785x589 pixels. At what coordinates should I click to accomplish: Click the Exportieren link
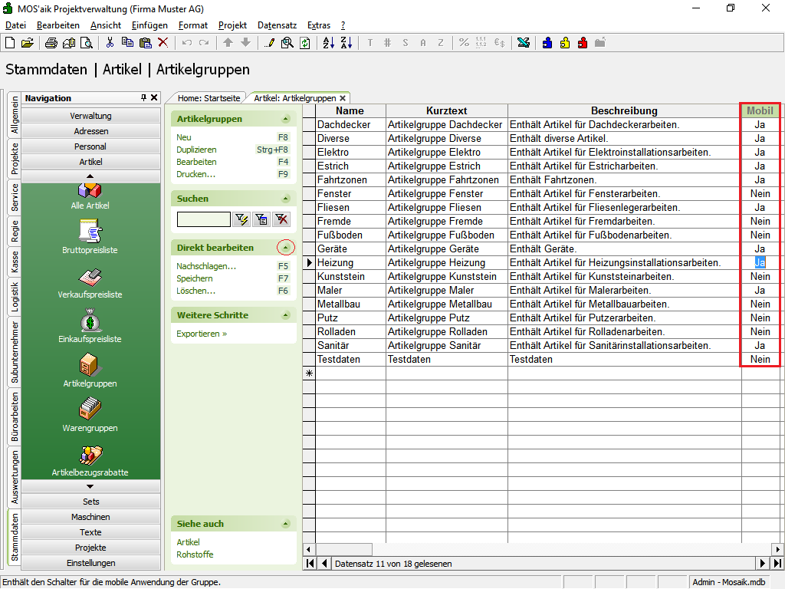202,334
